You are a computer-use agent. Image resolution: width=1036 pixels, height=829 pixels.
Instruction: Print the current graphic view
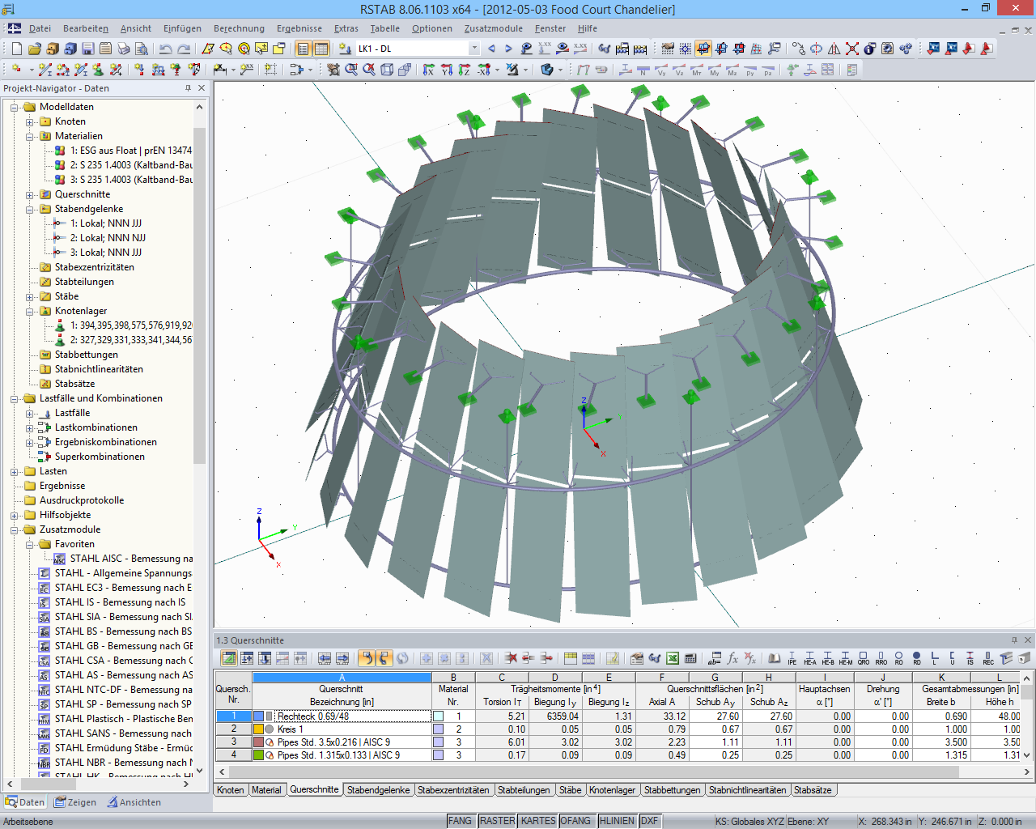123,49
